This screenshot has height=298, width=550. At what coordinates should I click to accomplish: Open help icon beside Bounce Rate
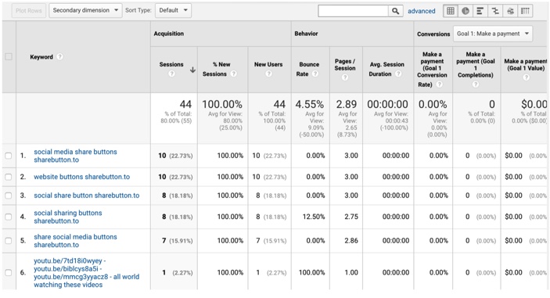pos(315,74)
